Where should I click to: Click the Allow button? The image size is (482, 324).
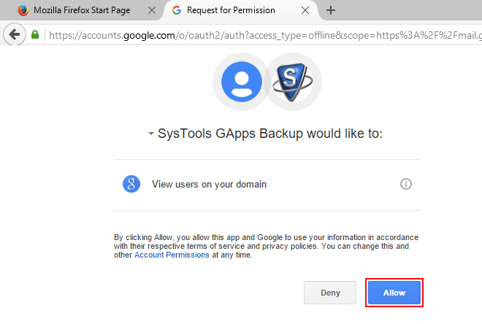pos(394,293)
